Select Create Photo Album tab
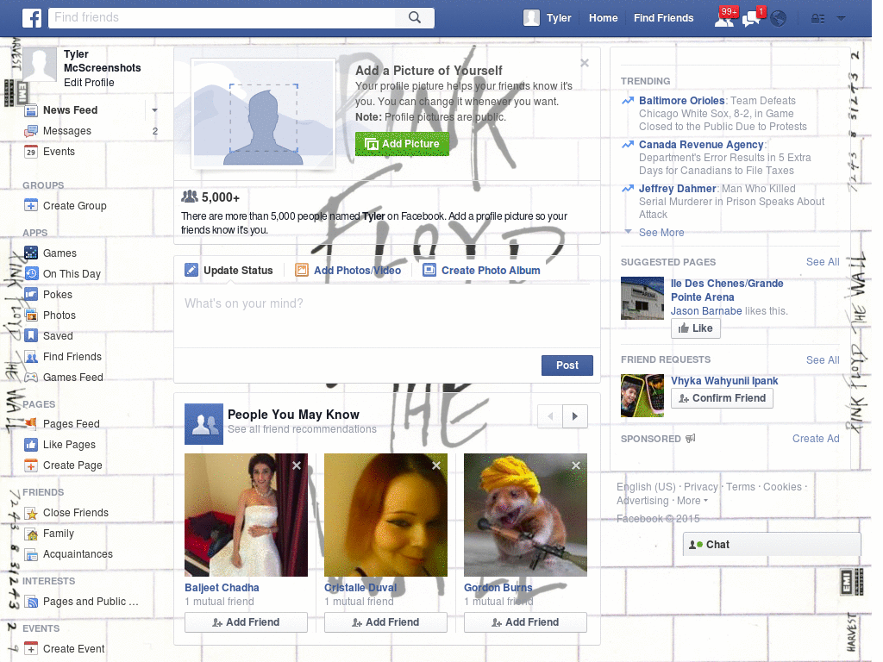This screenshot has height=662, width=883. click(x=481, y=270)
